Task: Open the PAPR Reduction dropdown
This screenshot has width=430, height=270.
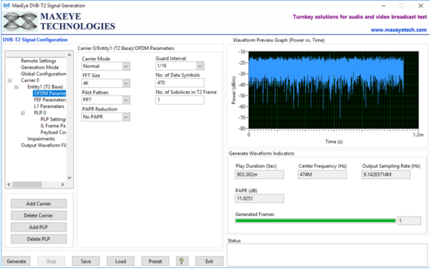Action: (126, 117)
